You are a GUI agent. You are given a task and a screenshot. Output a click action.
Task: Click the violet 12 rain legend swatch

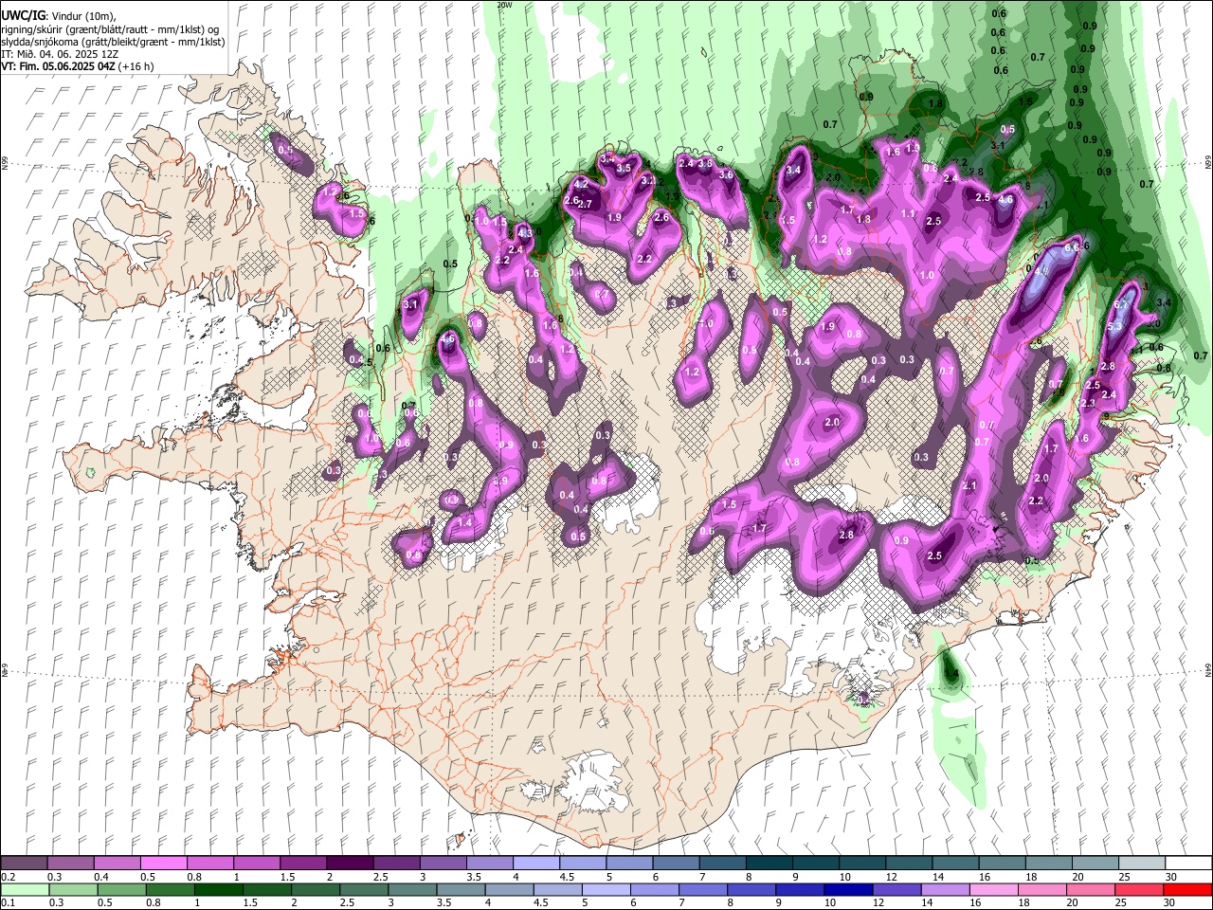896,889
